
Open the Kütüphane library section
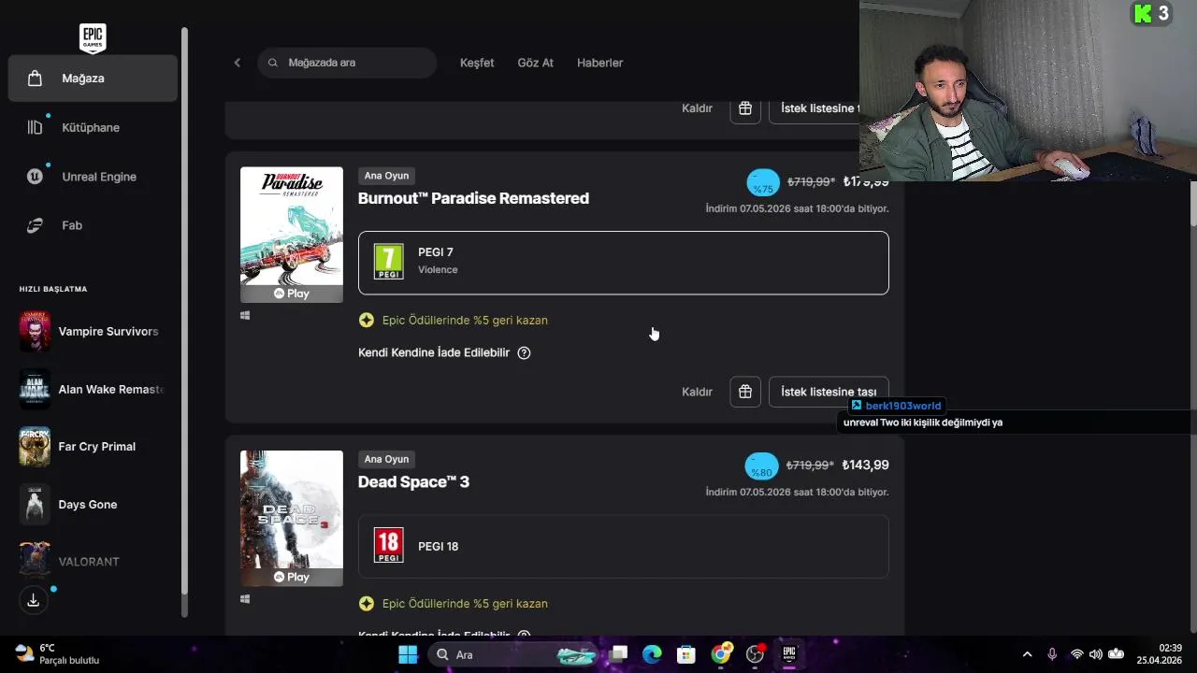(93, 127)
